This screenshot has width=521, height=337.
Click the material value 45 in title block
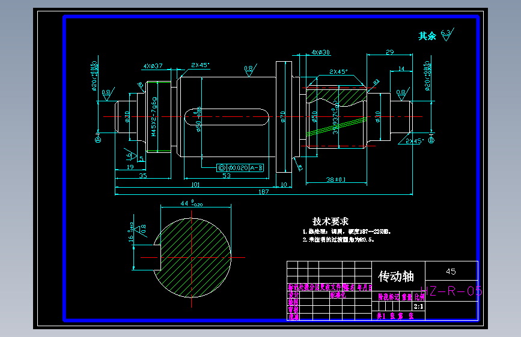[451, 272]
